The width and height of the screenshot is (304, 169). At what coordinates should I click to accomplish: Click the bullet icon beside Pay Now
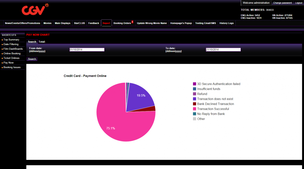pos(2,63)
